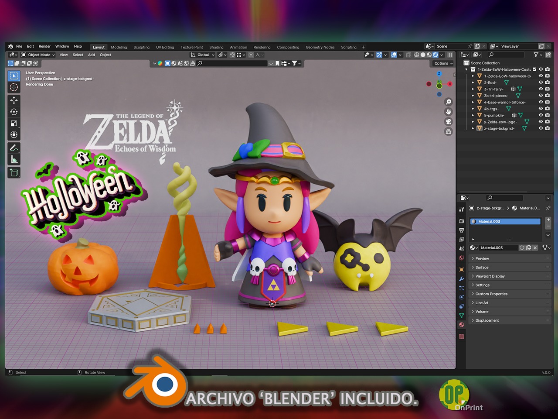The width and height of the screenshot is (558, 419).
Task: Open the Object properties orange square tab
Action: pyautogui.click(x=461, y=269)
